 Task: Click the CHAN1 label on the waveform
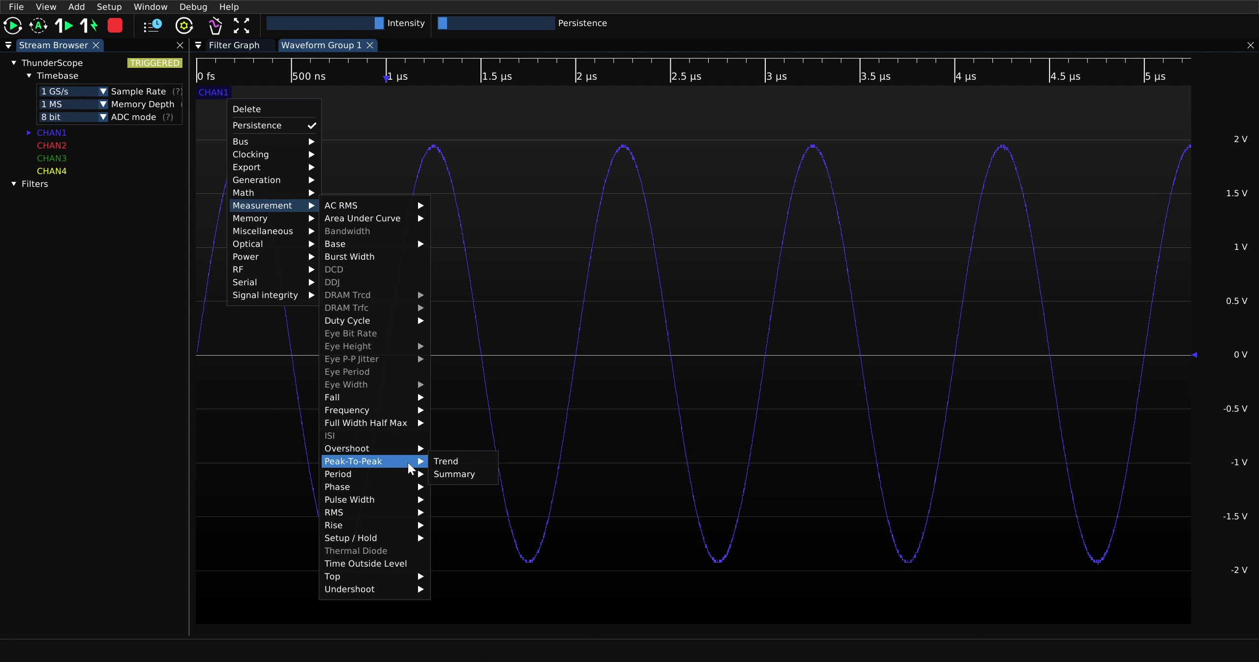213,92
